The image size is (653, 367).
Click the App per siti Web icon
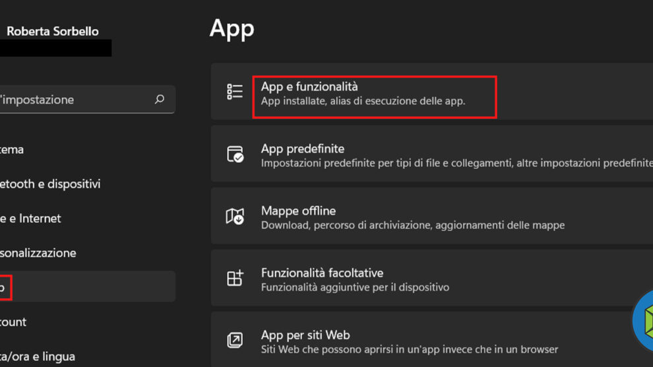pyautogui.click(x=235, y=341)
